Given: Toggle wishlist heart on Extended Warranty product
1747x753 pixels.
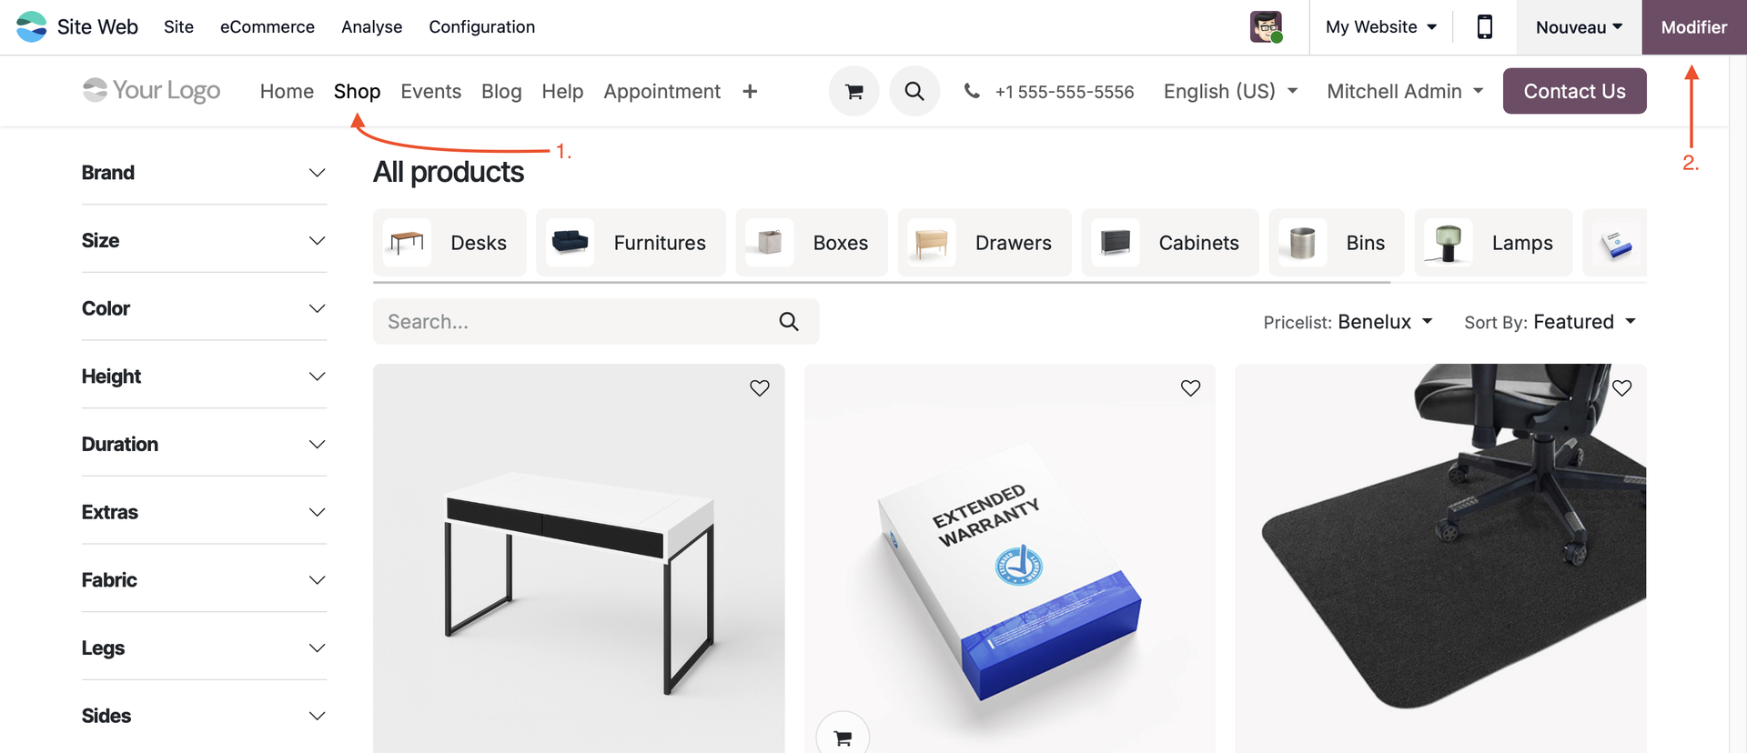Looking at the screenshot, I should coord(1190,388).
